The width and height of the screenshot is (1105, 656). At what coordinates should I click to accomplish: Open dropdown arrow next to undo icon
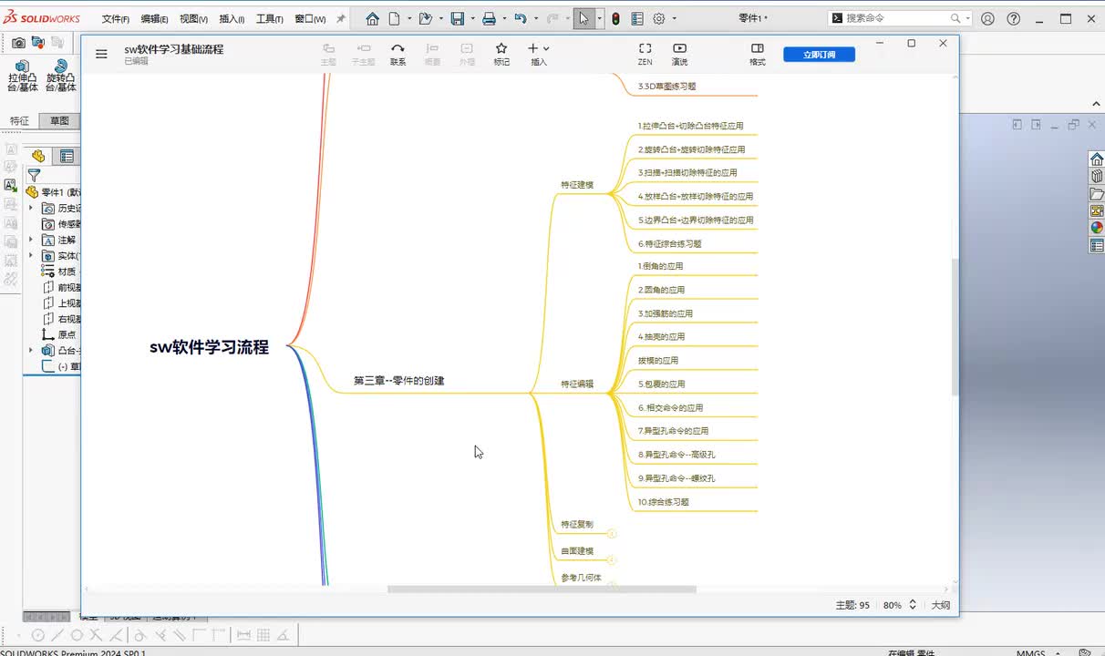534,18
